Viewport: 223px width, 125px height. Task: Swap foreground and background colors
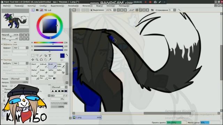pyautogui.click(x=67, y=55)
